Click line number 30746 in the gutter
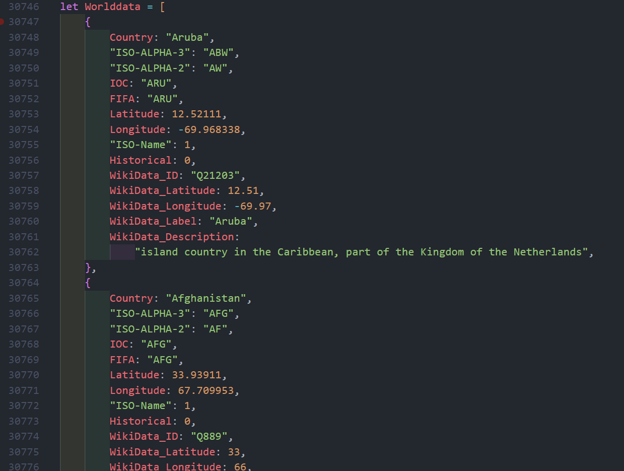The width and height of the screenshot is (624, 471). click(x=24, y=7)
